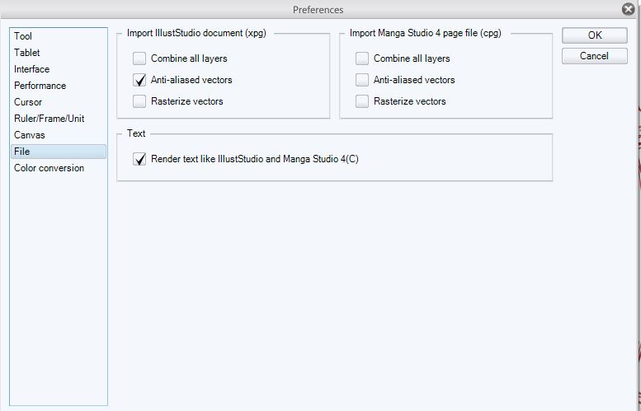Screen dimensions: 641x411
Task: Open the Performance settings category
Action: [40, 86]
